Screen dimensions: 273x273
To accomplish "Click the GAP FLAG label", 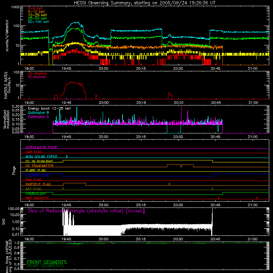I will pos(33,152).
